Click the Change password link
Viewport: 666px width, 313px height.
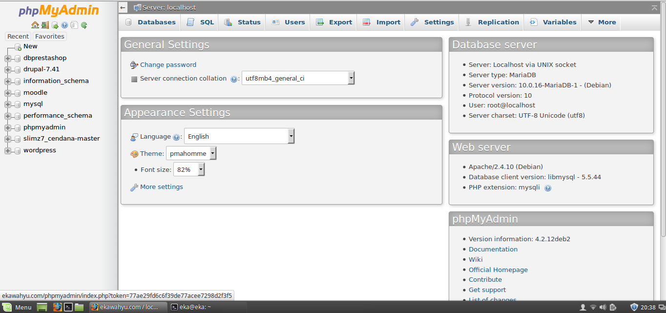click(x=168, y=65)
